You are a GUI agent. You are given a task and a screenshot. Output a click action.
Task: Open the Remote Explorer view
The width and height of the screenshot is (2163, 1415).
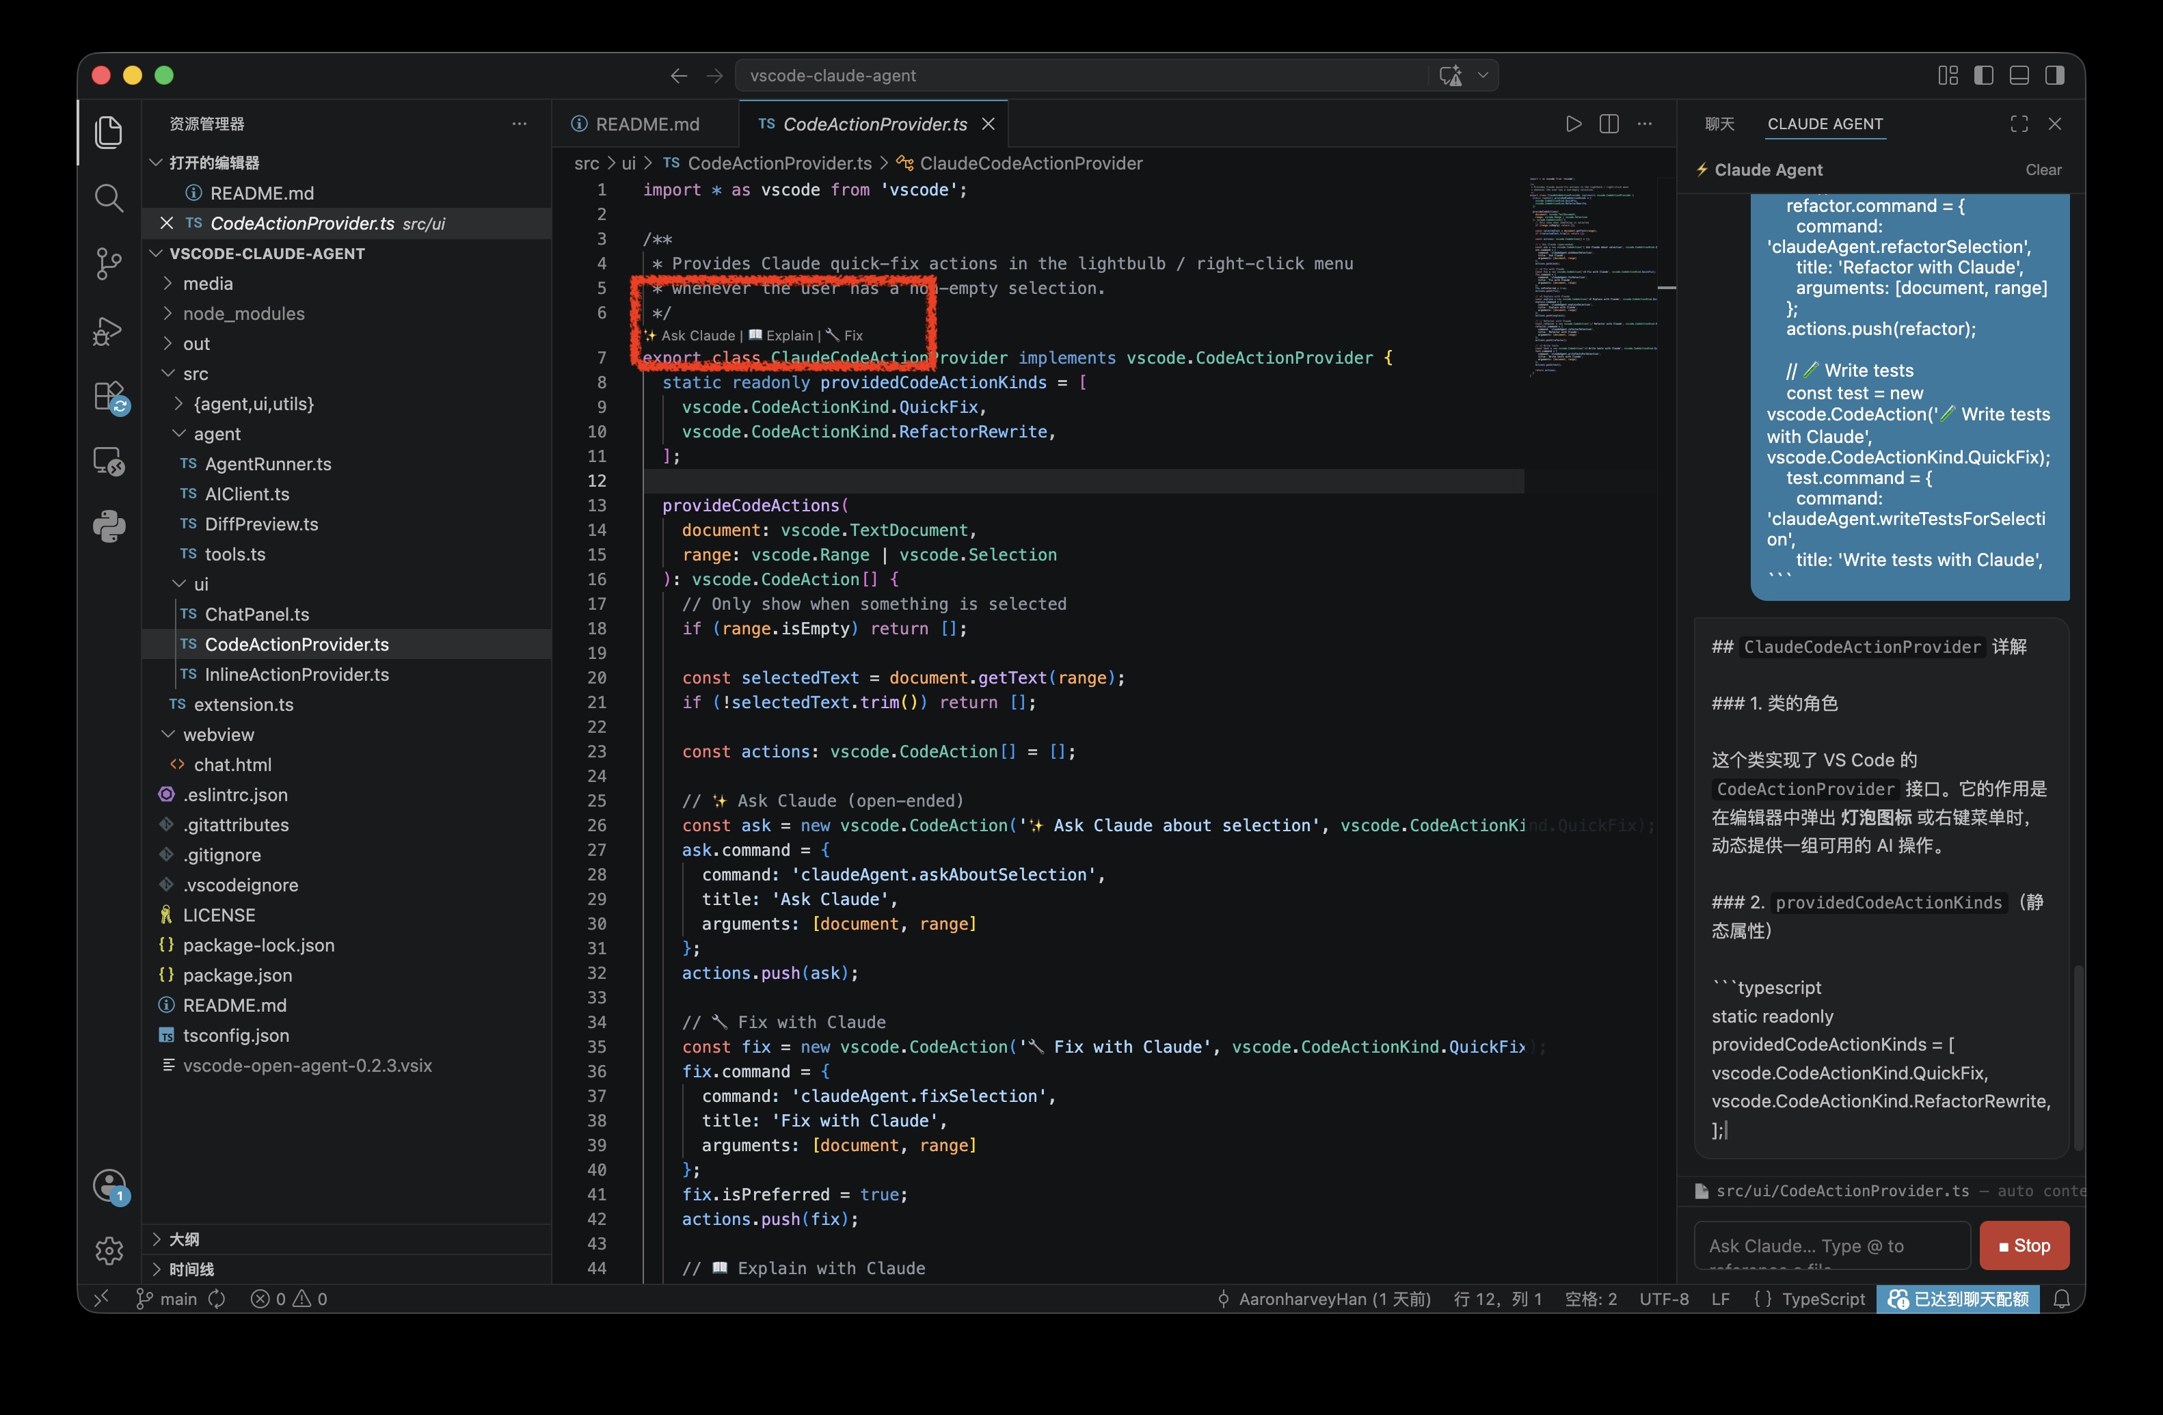(x=109, y=461)
